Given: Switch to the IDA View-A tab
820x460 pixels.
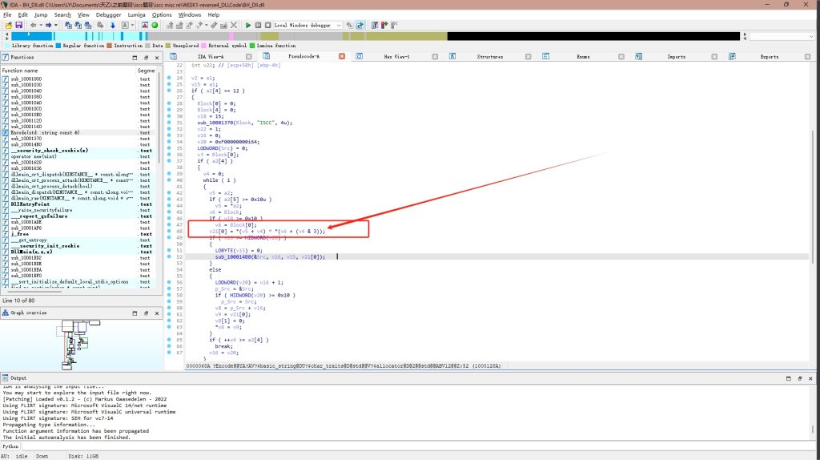Looking at the screenshot, I should tap(211, 57).
